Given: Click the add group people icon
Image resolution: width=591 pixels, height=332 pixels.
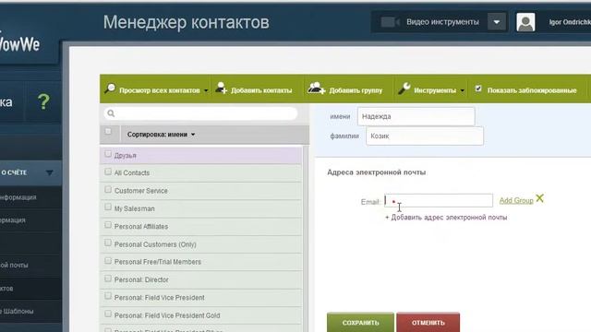Looking at the screenshot, I should 316,89.
